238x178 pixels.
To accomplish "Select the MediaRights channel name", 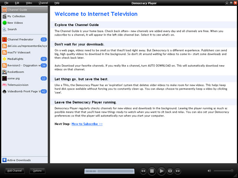I will point(15,59).
